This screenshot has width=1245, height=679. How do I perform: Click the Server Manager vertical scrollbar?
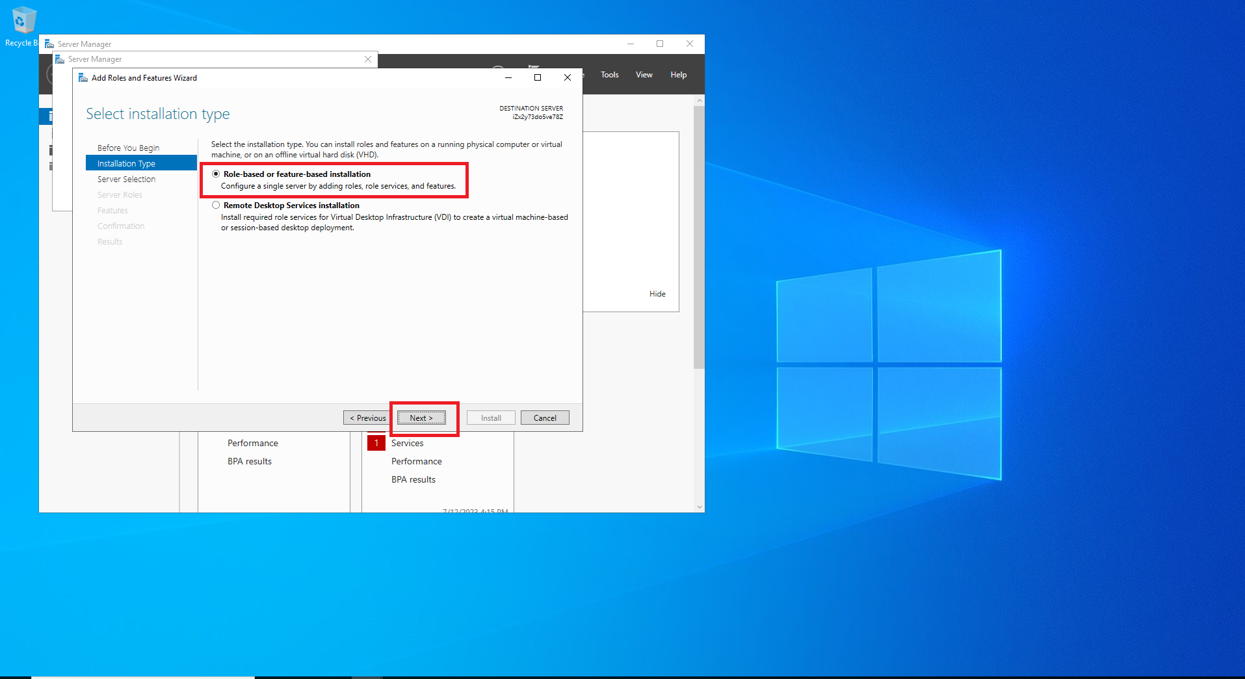click(x=699, y=237)
